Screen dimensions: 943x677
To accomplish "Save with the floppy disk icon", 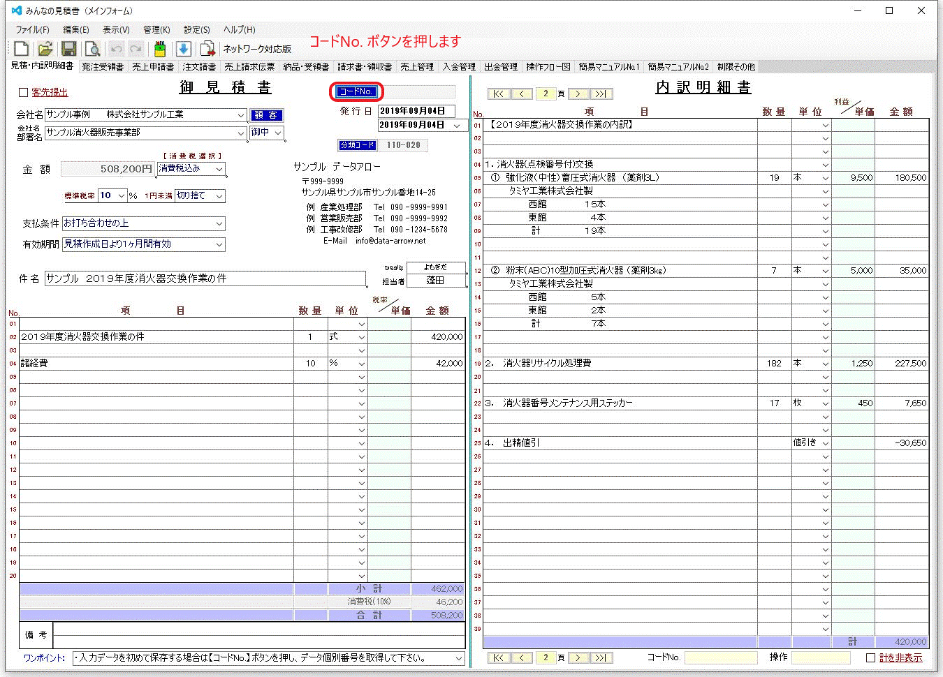I will click(x=68, y=48).
